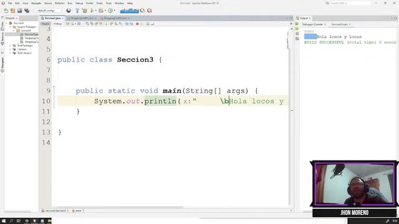Viewport: 399px width, 224px height.
Task: Switch to the first ShoppingCart editor tab
Action: click(82, 18)
